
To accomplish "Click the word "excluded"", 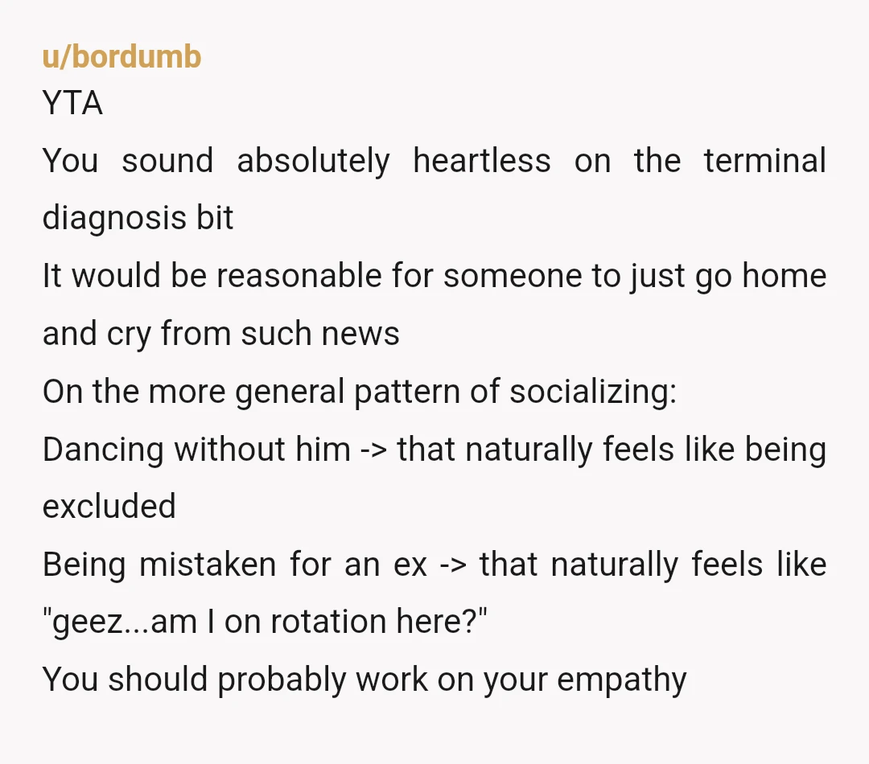I will tap(109, 506).
